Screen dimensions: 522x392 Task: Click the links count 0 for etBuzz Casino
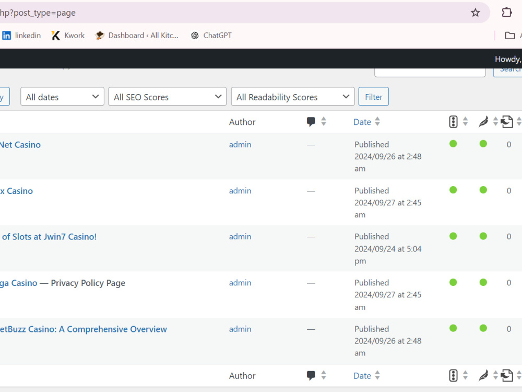[x=508, y=329]
